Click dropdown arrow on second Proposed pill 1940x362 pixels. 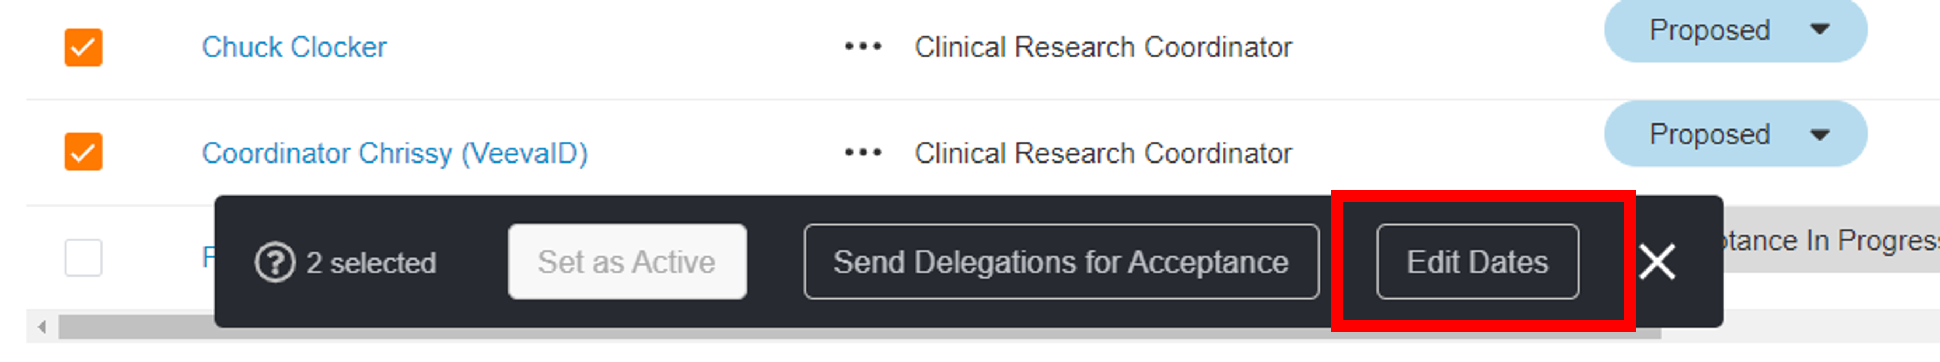coord(1819,136)
